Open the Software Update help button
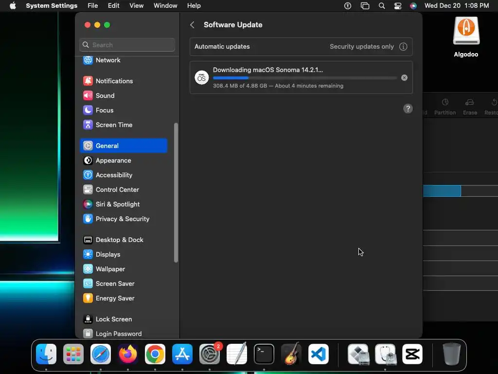This screenshot has width=498, height=374. 408,109
